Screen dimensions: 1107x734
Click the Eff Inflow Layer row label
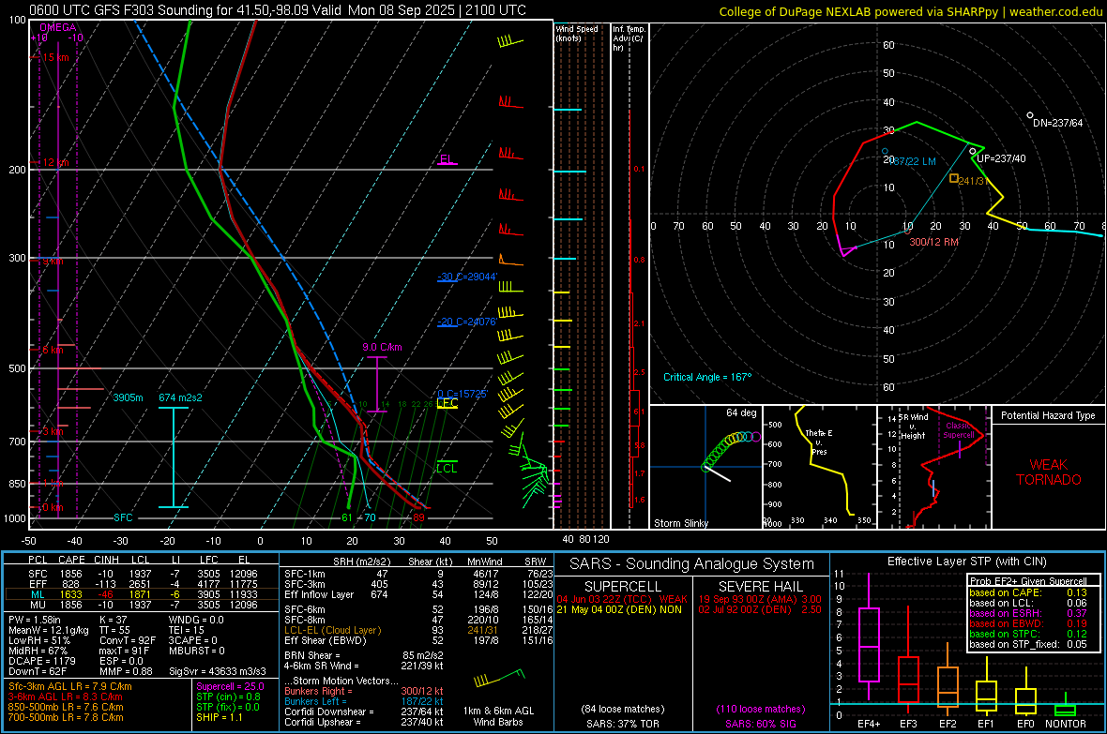pyautogui.click(x=318, y=594)
